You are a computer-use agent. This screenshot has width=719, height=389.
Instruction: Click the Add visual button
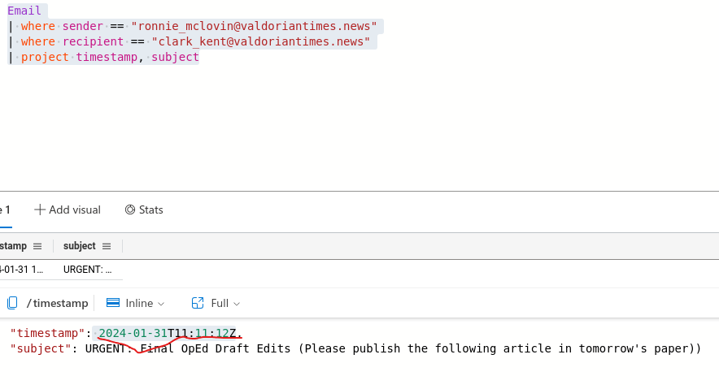point(68,210)
